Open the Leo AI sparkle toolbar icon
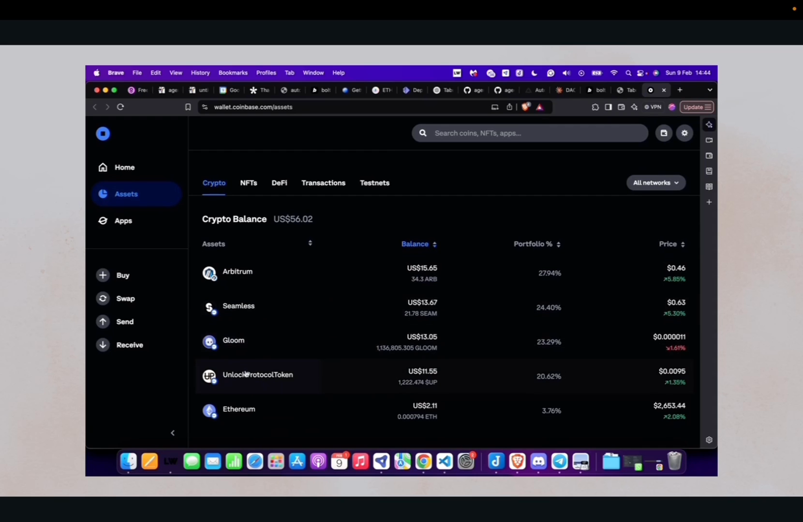The height and width of the screenshot is (522, 803). (634, 107)
